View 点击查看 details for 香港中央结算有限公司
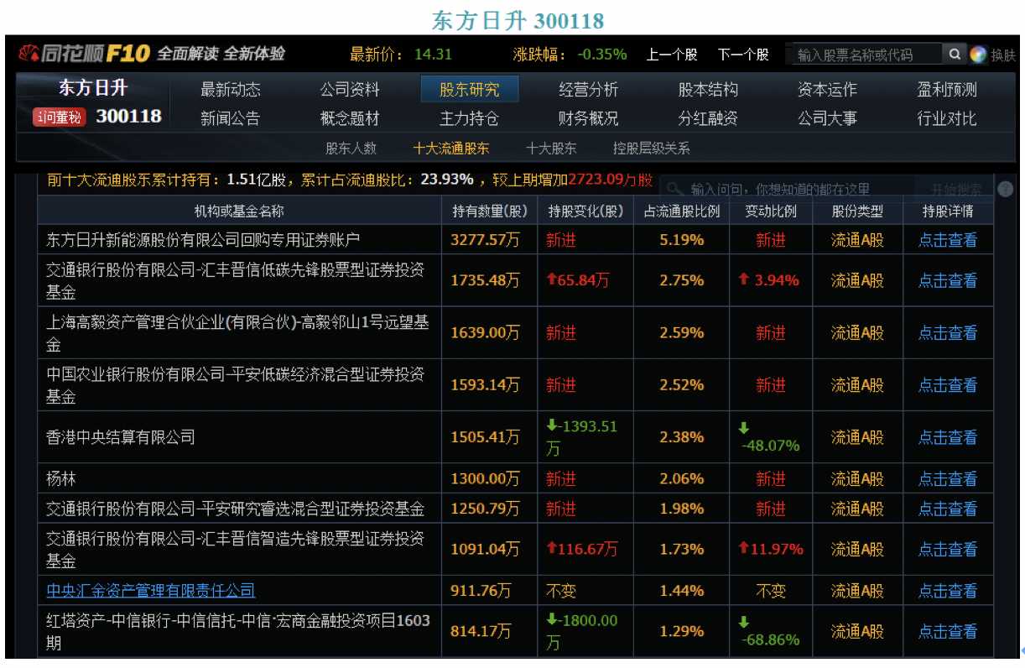This screenshot has width=1025, height=668. click(947, 437)
